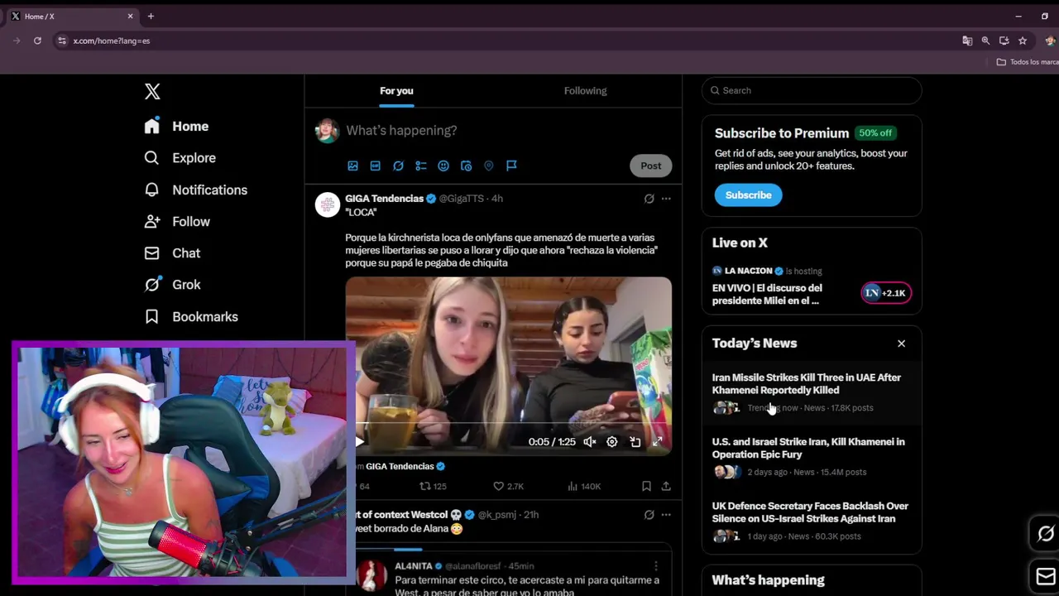Switch to the For you tab
The width and height of the screenshot is (1059, 596).
396,91
